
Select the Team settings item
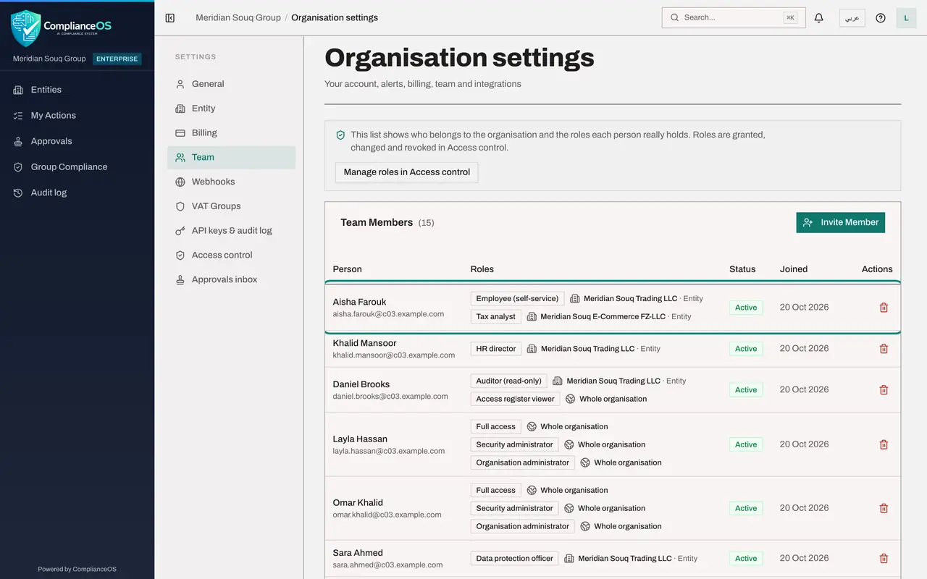(x=232, y=158)
